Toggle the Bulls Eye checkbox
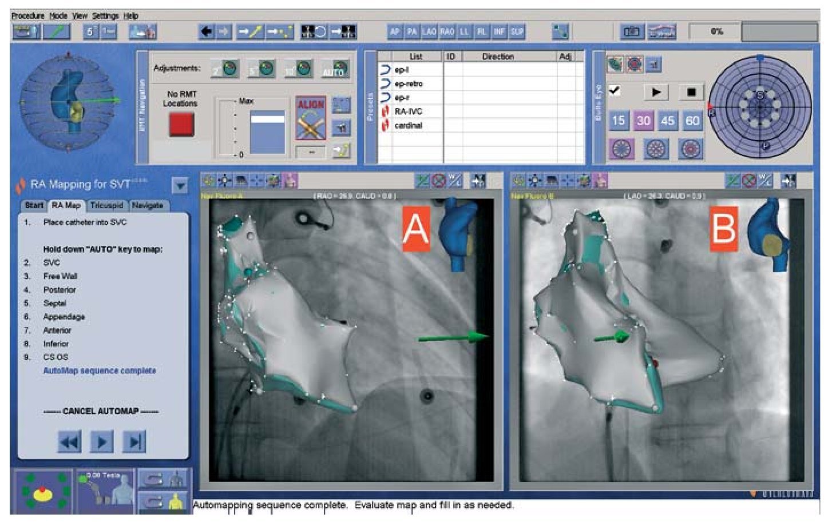 click(615, 91)
